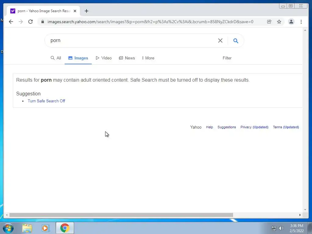
Task: Open the Help footer link
Action: [x=209, y=127]
